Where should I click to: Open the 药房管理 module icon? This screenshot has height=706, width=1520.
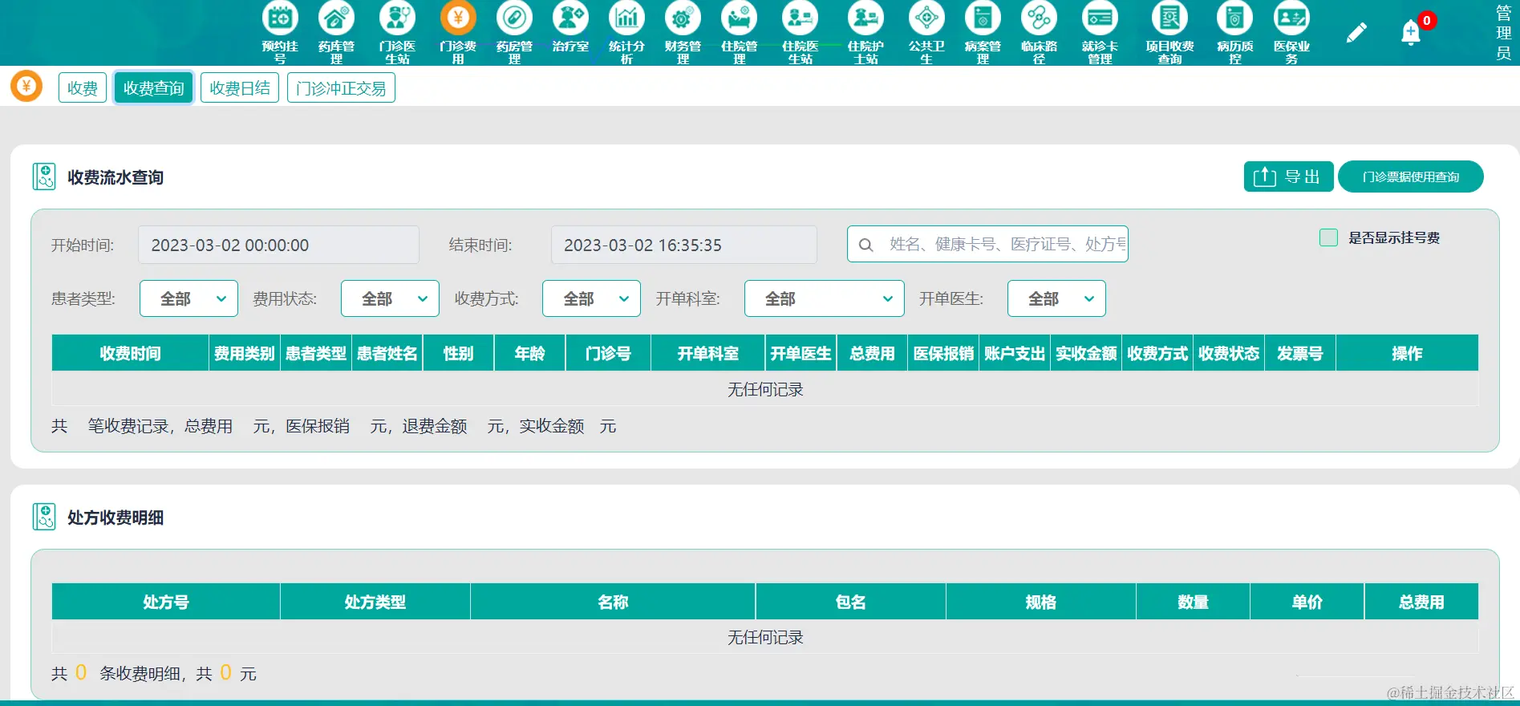coord(514,18)
